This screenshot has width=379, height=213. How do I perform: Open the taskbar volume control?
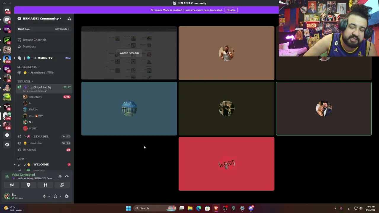(x=361, y=208)
